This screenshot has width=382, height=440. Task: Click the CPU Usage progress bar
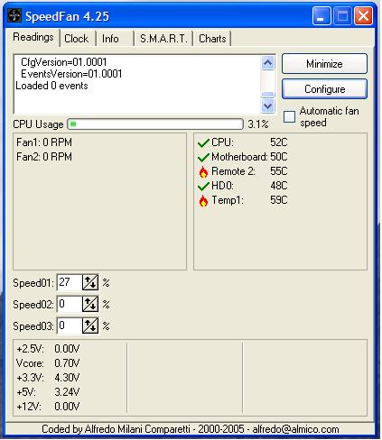coord(155,124)
